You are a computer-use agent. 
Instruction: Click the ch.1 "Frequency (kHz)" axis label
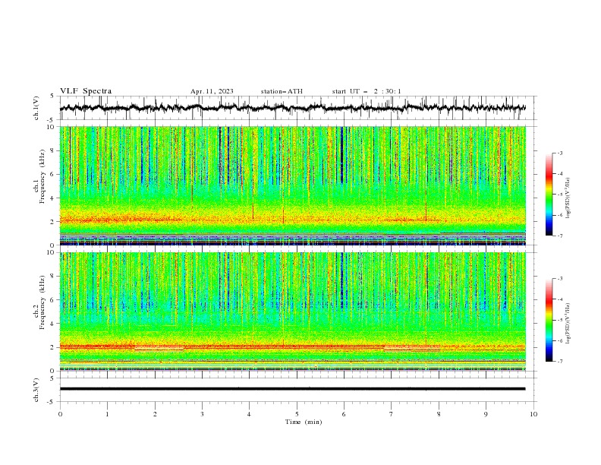coord(42,176)
